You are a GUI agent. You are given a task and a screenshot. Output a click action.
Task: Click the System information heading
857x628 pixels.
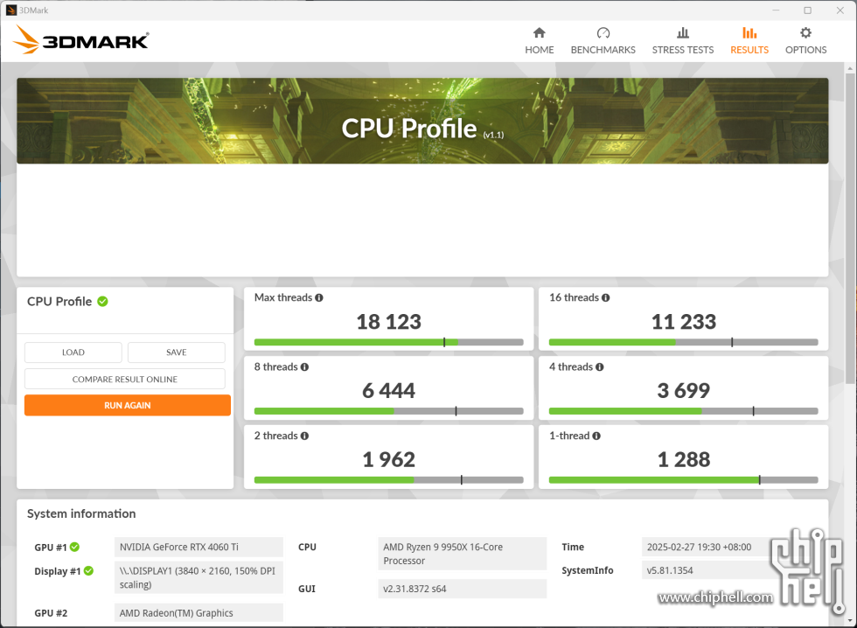(81, 513)
